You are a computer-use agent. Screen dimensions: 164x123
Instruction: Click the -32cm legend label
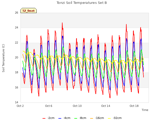[117, 118]
